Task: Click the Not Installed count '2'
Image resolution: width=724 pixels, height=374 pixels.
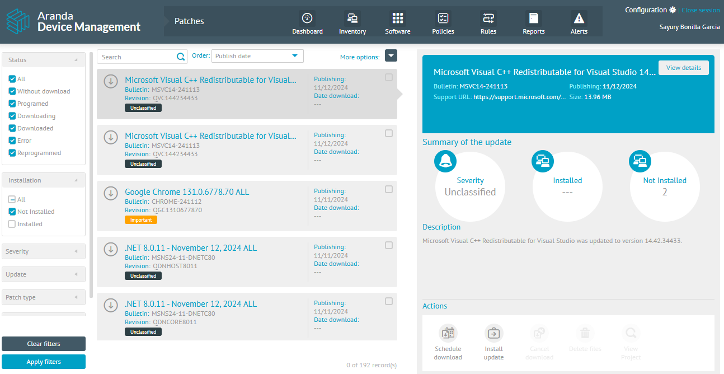Action: pos(665,192)
